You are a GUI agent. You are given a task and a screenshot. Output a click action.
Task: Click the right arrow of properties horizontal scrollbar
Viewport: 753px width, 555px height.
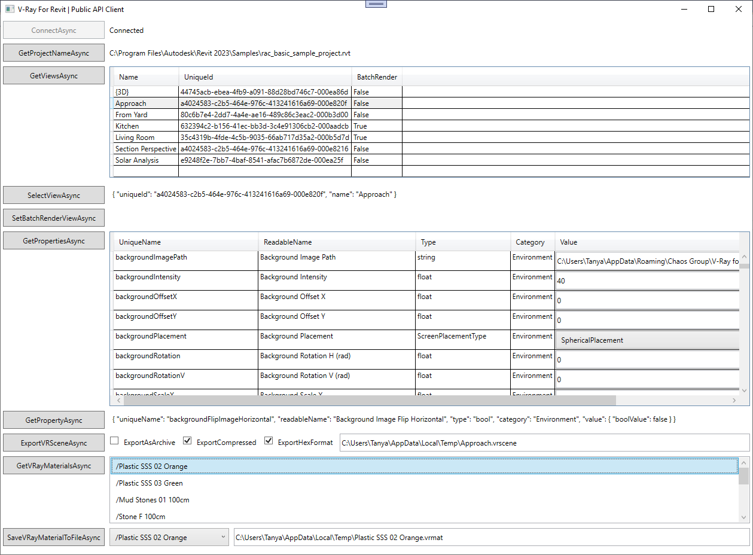pos(734,400)
